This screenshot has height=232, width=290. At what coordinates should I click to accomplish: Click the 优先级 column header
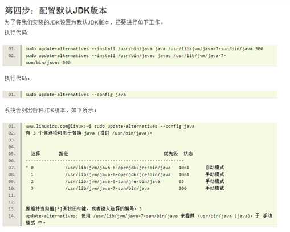tap(171, 153)
